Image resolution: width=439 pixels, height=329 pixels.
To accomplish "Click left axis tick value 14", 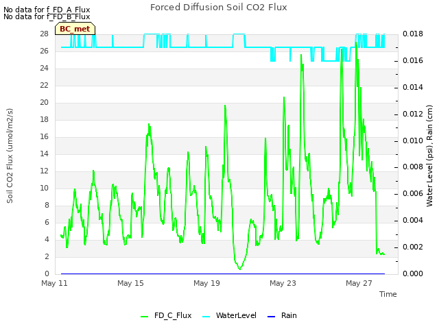I will [44, 154].
